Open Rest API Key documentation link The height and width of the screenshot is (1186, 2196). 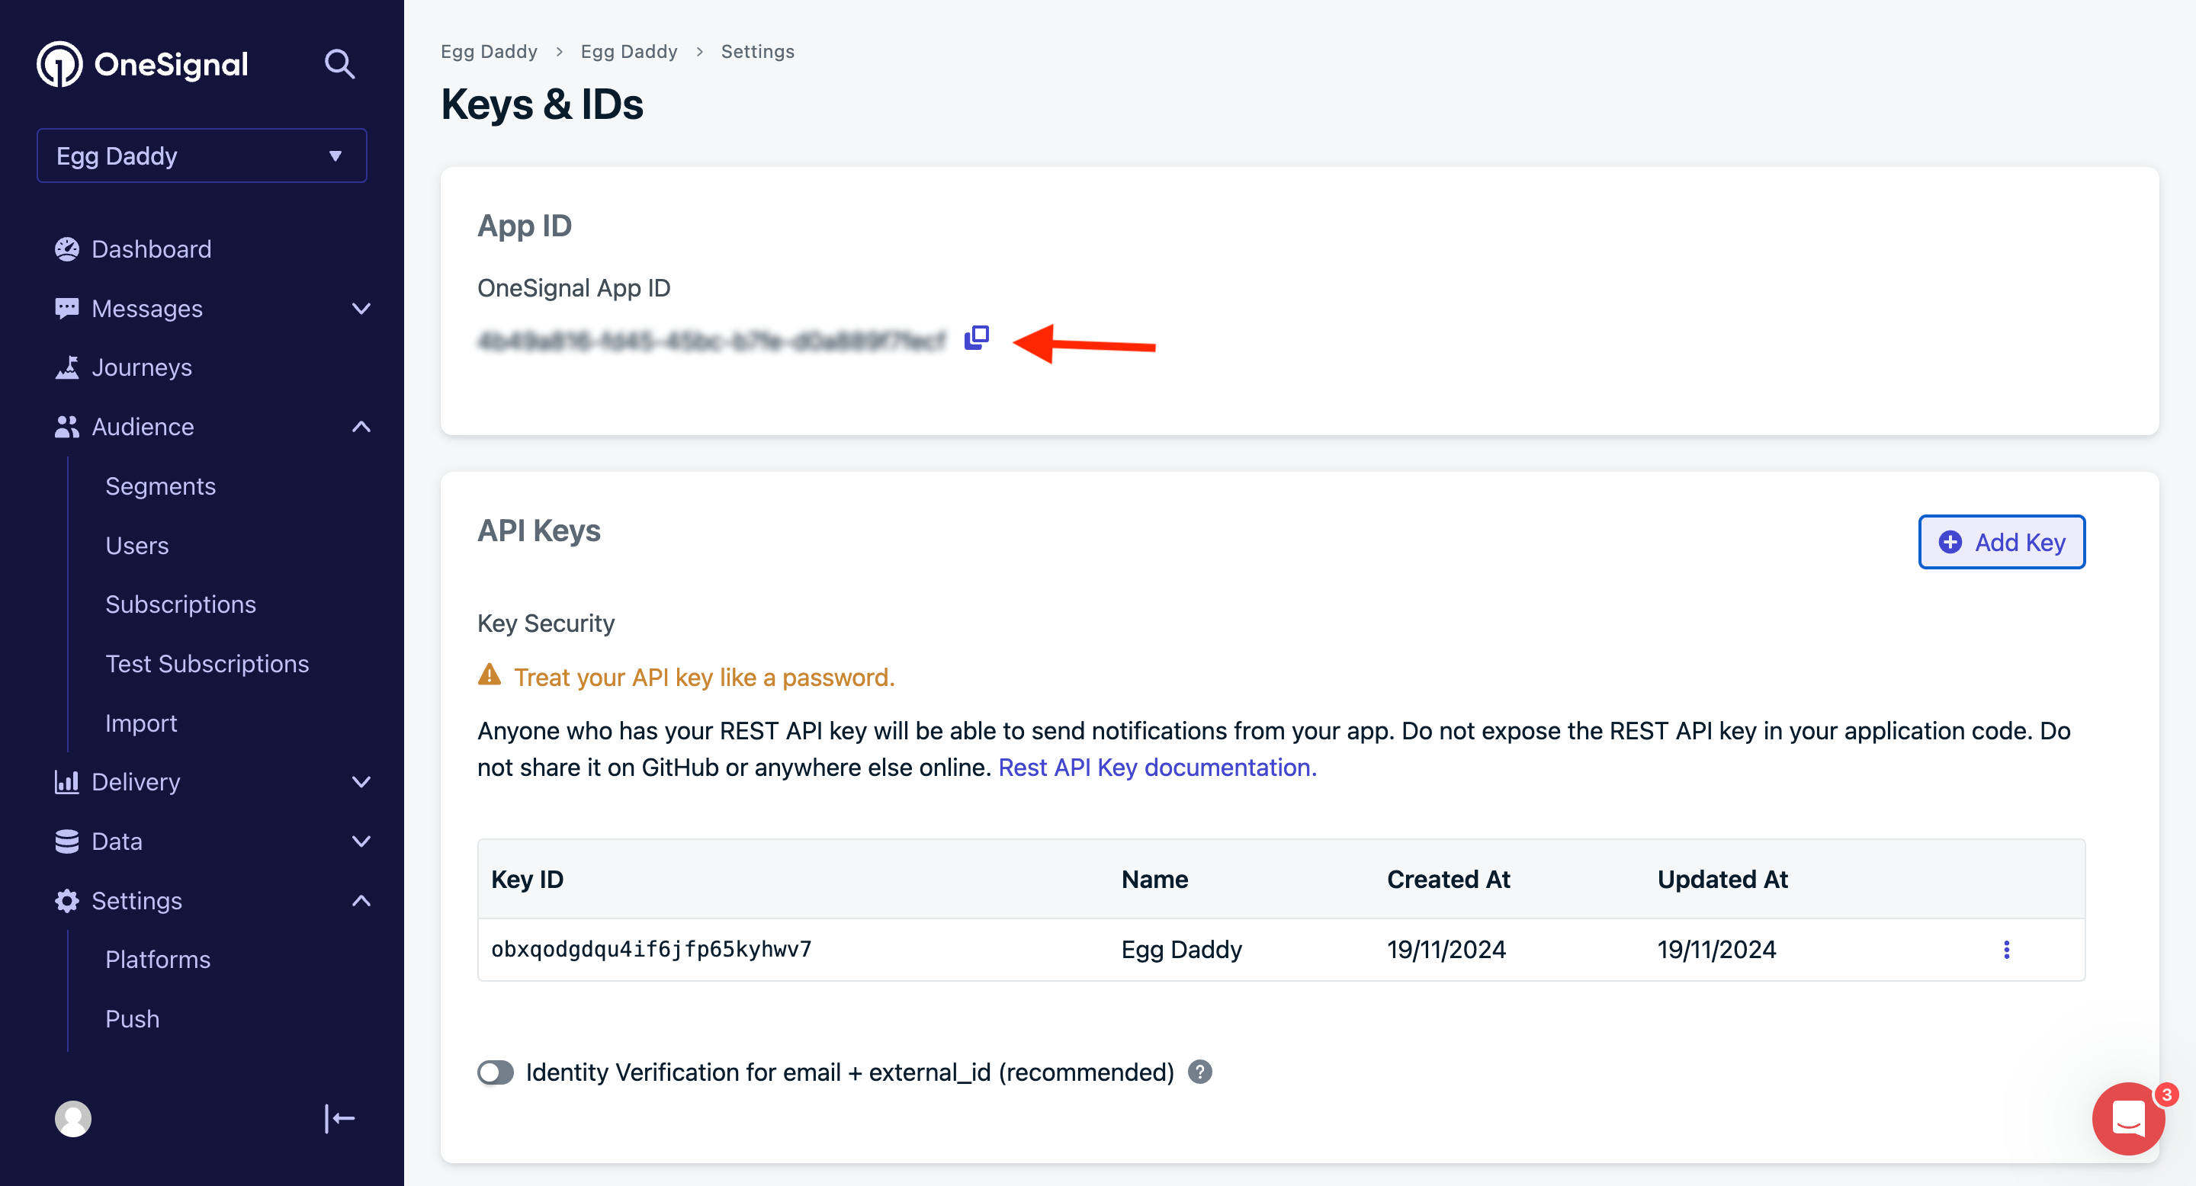pos(1157,768)
